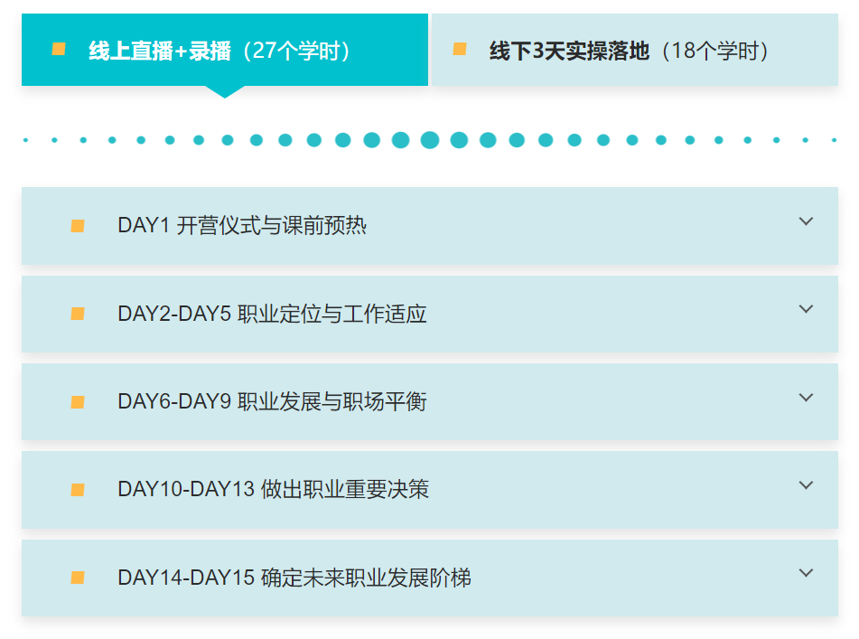Click the orange square on 线下3天实操落地 tab
The width and height of the screenshot is (859, 639).
point(460,49)
